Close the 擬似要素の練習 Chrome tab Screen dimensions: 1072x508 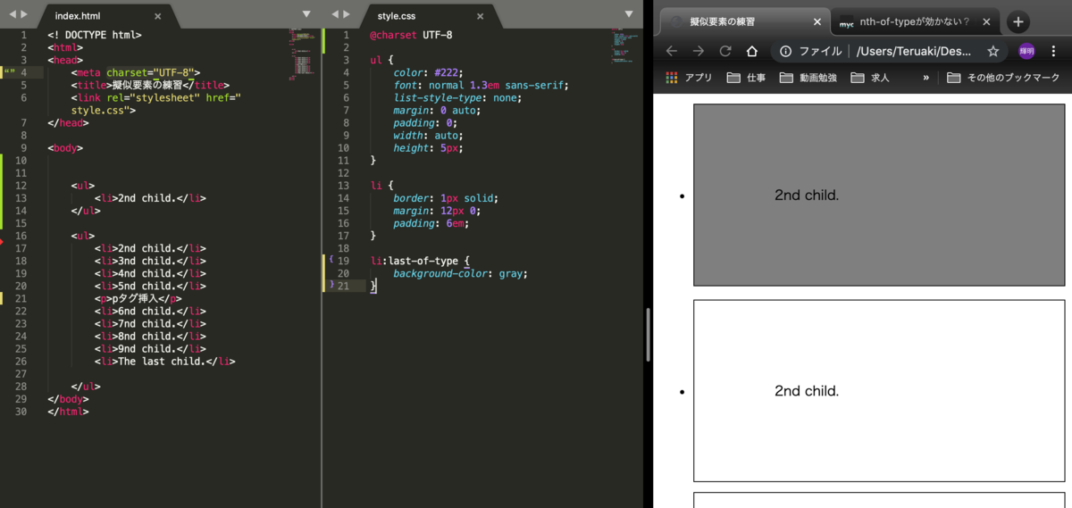tap(817, 22)
